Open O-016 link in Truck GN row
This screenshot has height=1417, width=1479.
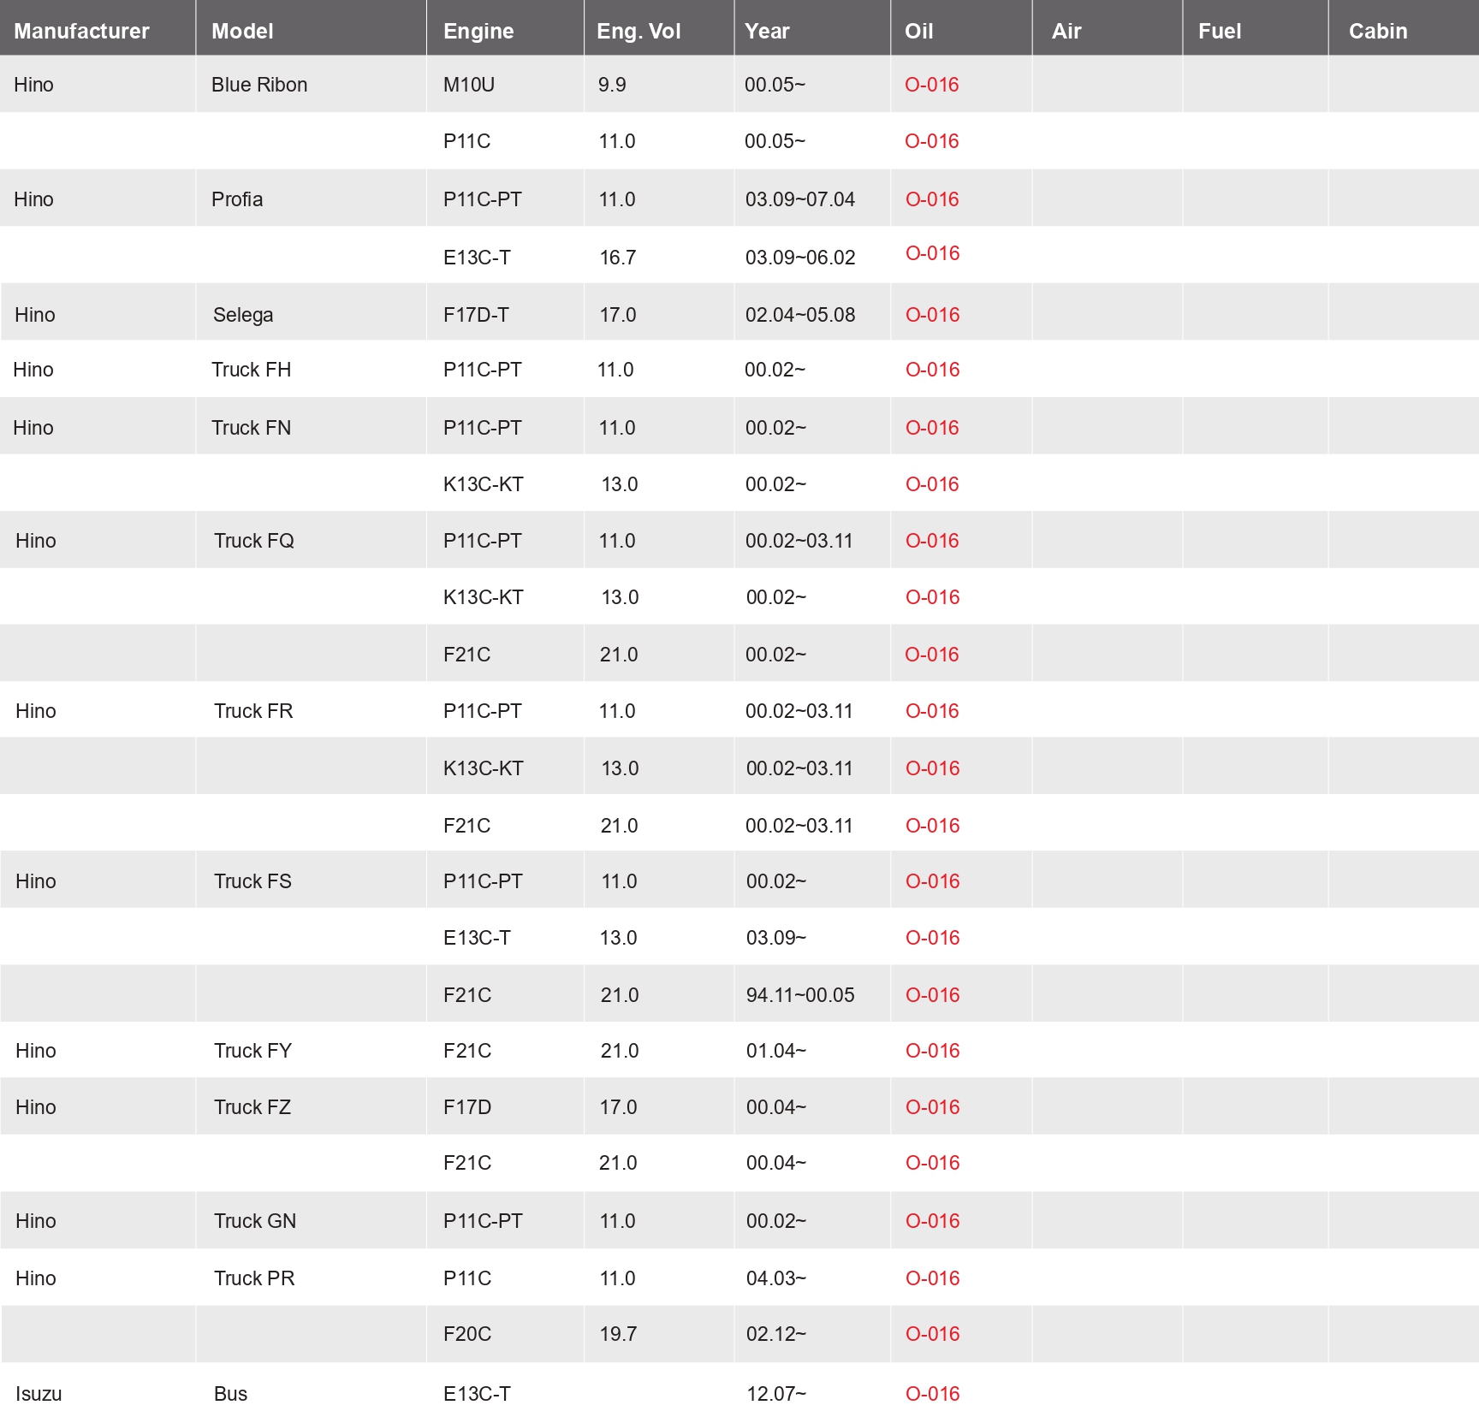click(x=932, y=1221)
